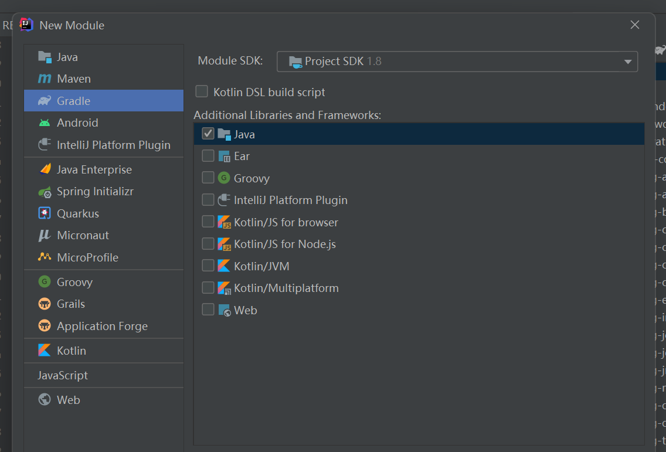This screenshot has width=666, height=452.
Task: Select the MicroProfile icon in sidebar
Action: point(45,257)
